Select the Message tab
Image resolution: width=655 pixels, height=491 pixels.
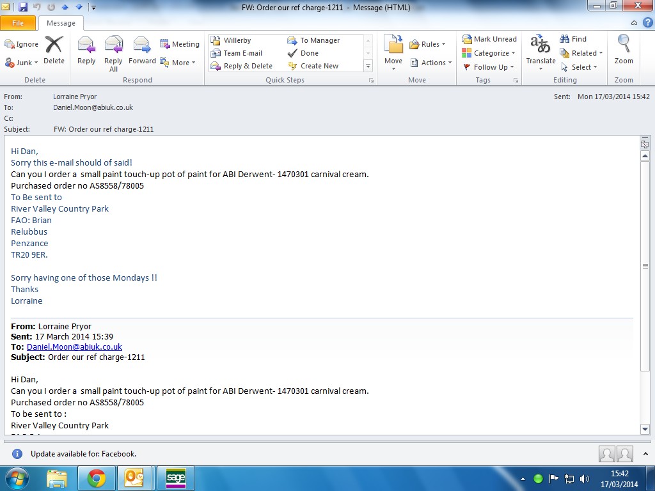click(x=61, y=23)
